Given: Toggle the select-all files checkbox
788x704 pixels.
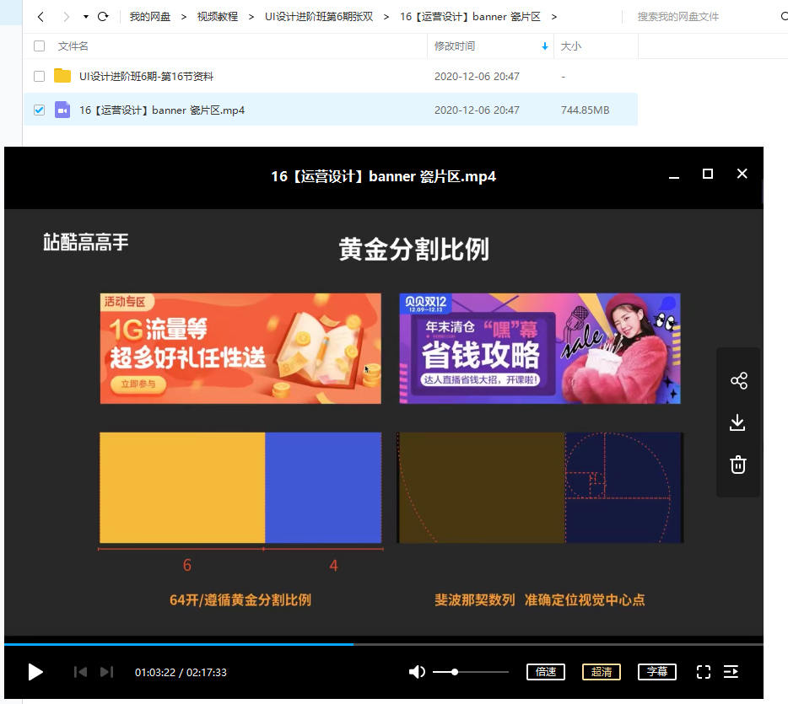Looking at the screenshot, I should tap(39, 46).
